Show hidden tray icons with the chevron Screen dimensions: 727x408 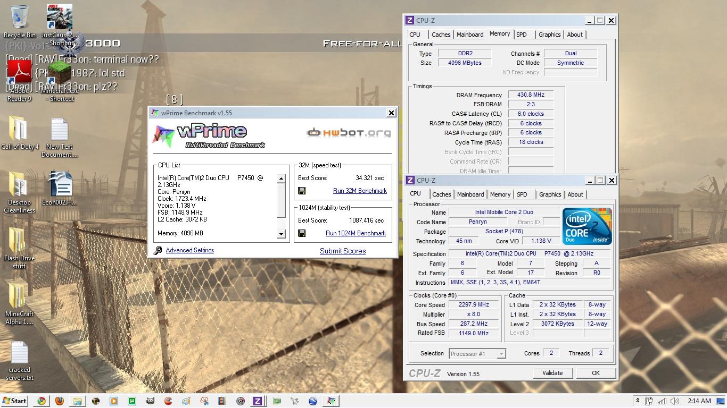(x=638, y=401)
